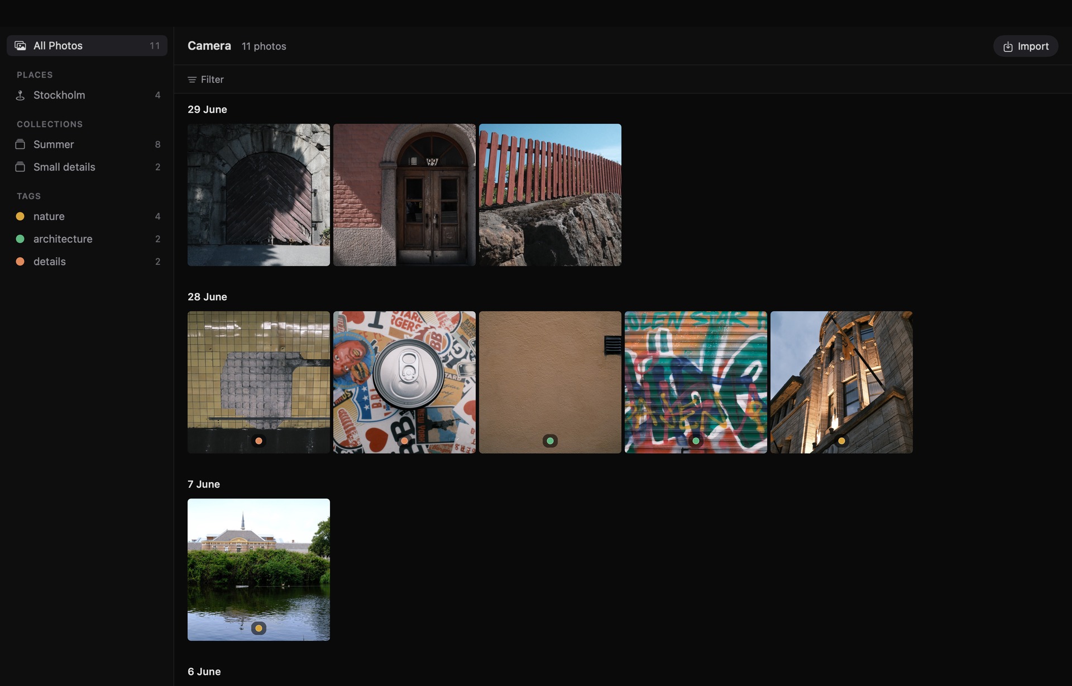Open the Filter options
Viewport: 1072px width, 686px height.
click(x=205, y=80)
